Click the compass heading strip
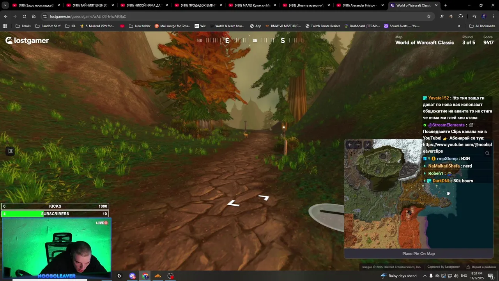This screenshot has height=281, width=499. pyautogui.click(x=249, y=40)
